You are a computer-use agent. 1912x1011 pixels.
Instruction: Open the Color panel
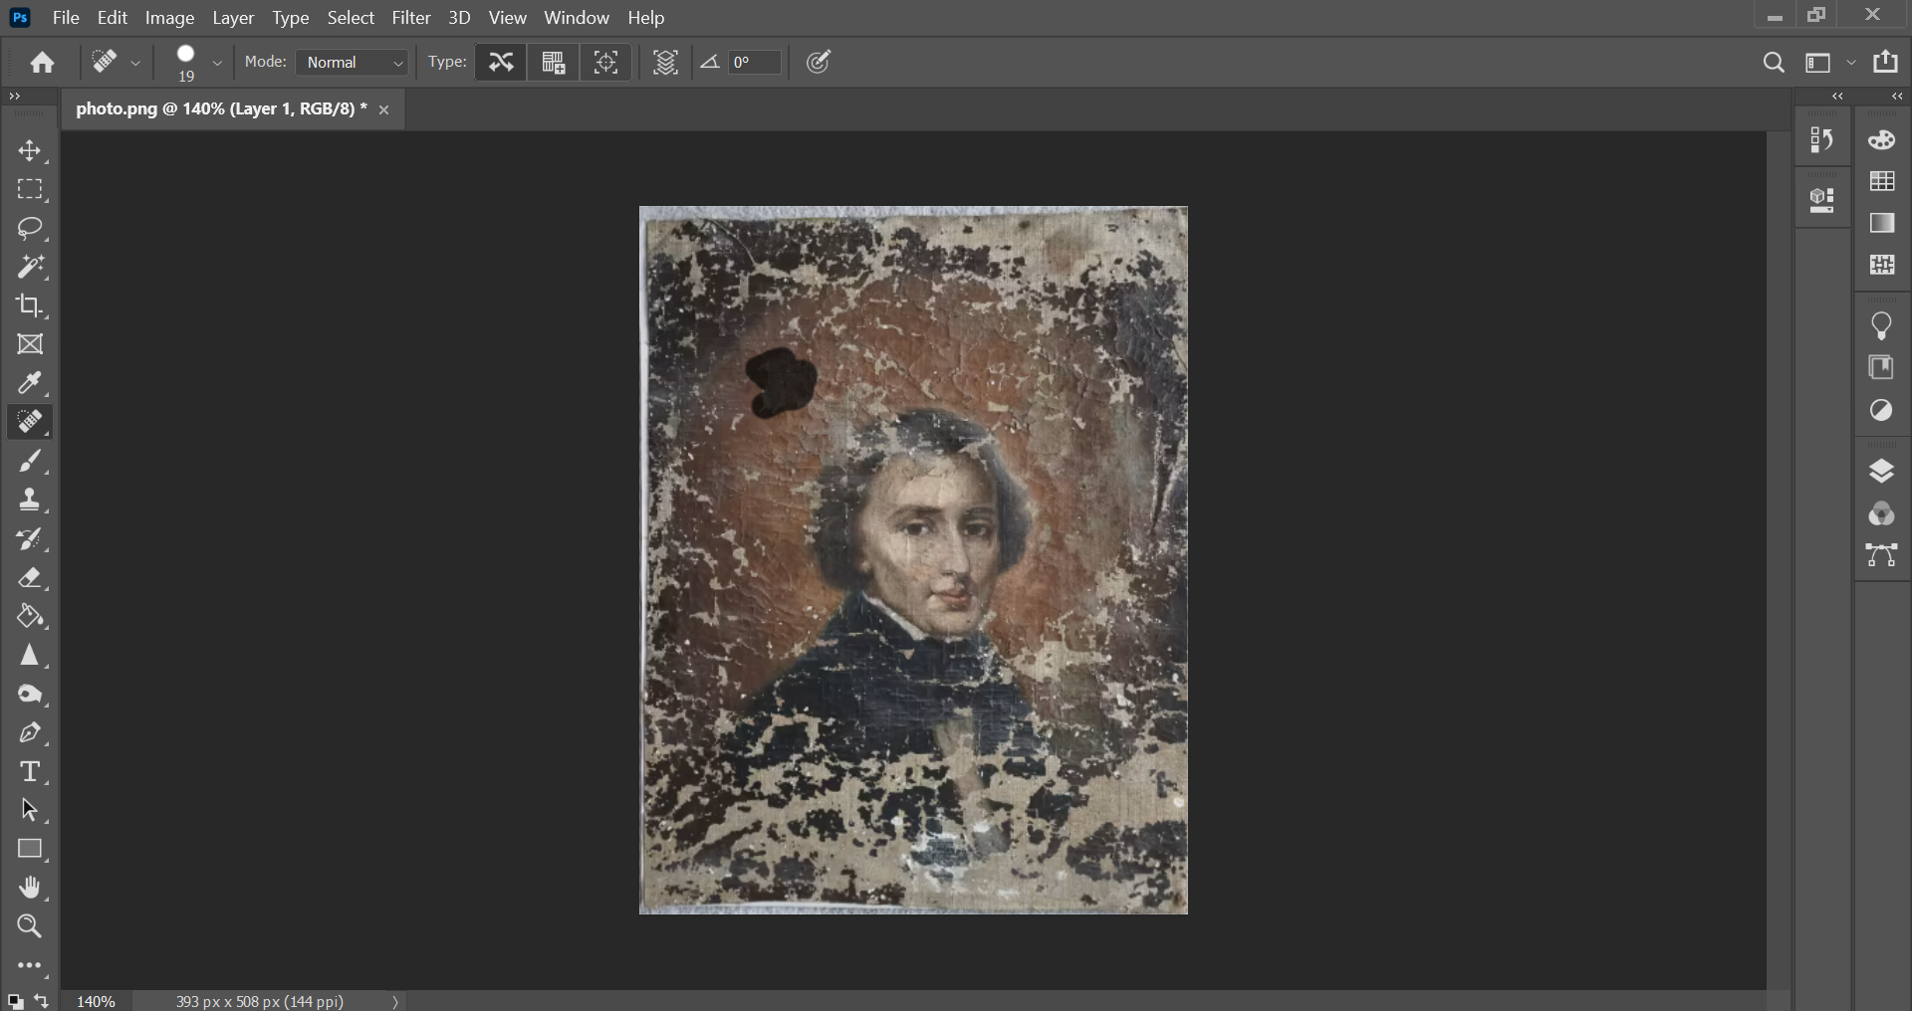point(1882,140)
